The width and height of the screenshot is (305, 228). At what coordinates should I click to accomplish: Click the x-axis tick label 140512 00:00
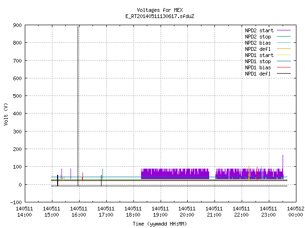(295, 212)
